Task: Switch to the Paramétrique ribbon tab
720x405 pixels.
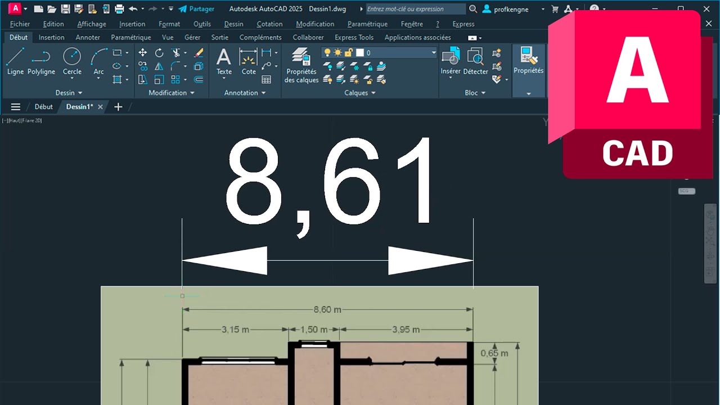Action: click(x=131, y=38)
